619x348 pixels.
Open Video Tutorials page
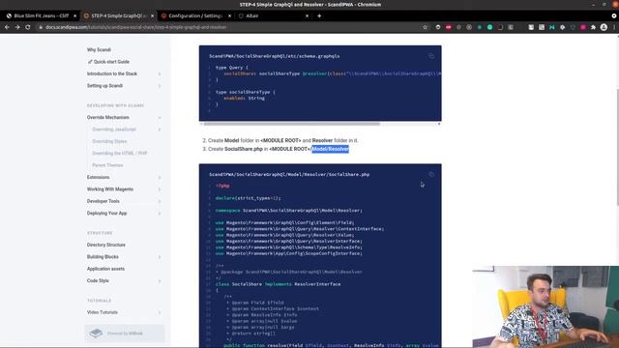[x=103, y=312]
